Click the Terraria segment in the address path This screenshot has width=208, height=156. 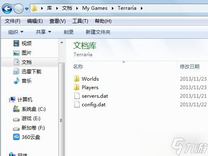tap(127, 8)
